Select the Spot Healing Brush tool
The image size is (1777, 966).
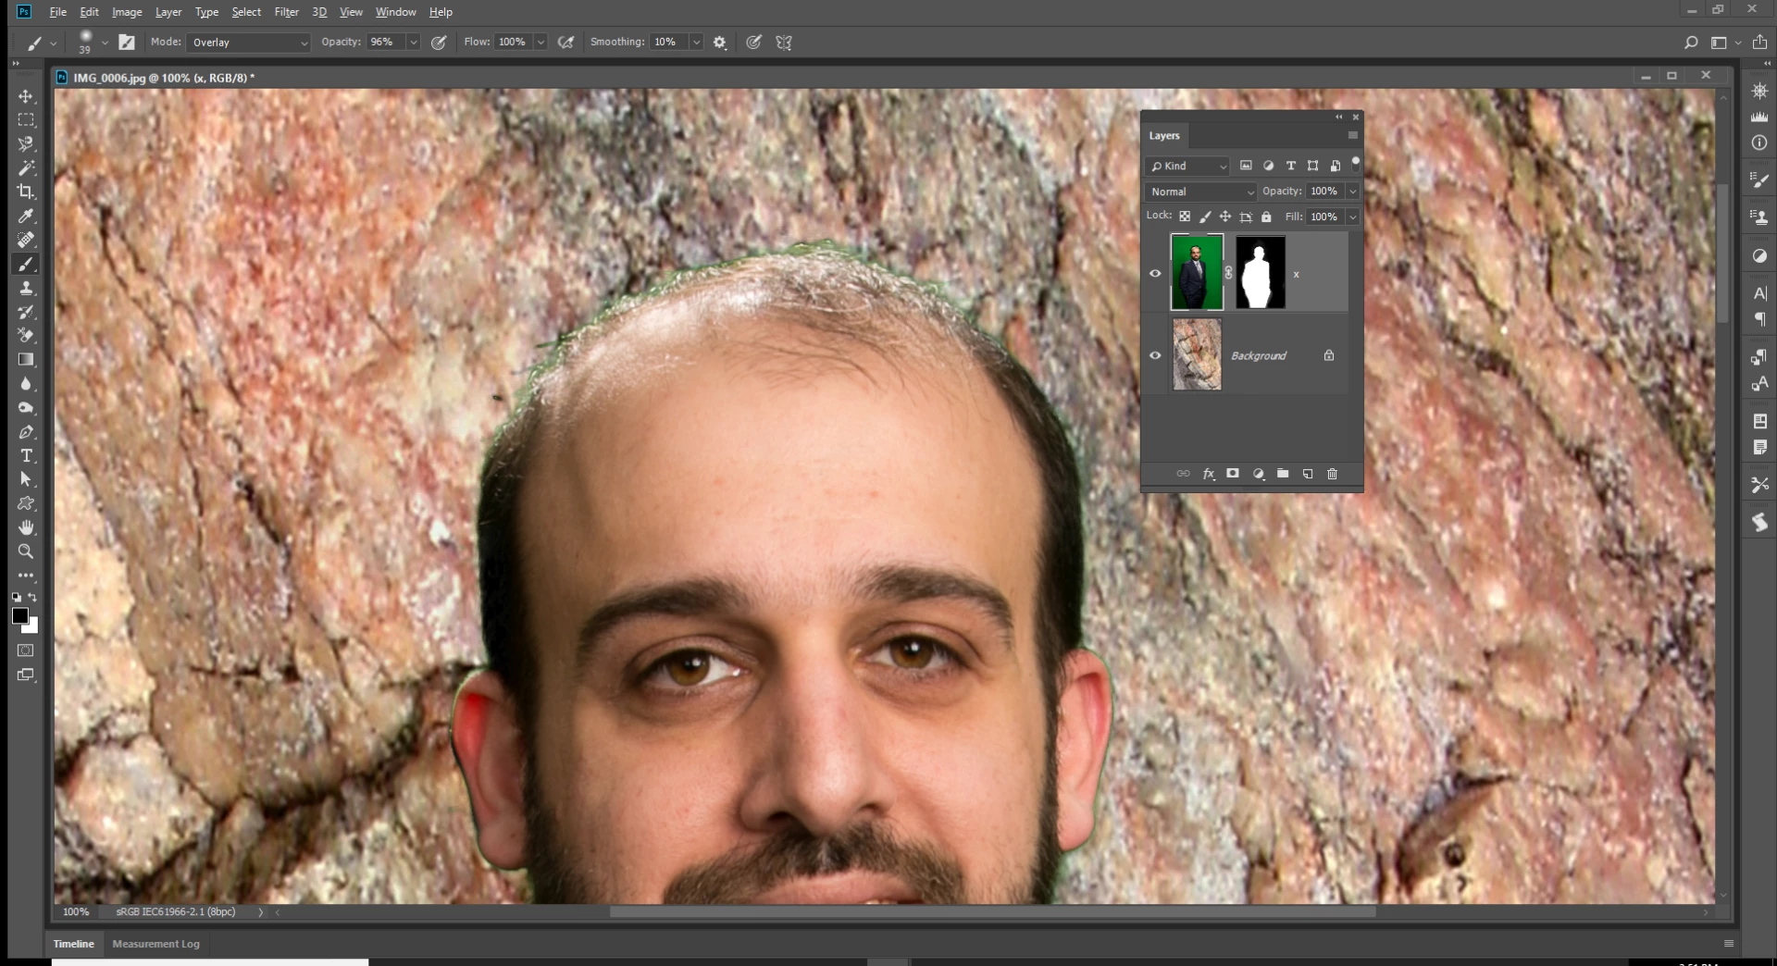tap(26, 240)
